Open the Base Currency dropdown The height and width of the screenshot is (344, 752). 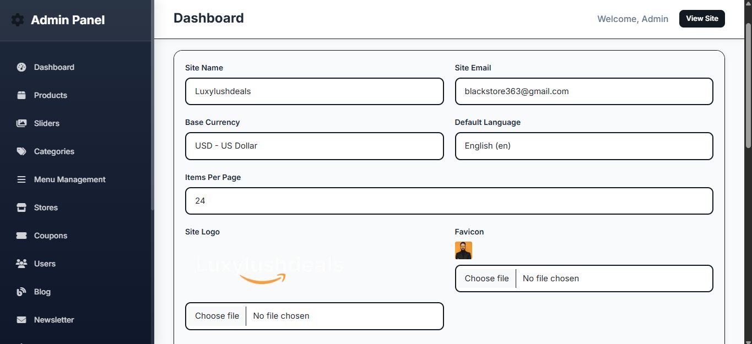pyautogui.click(x=314, y=146)
